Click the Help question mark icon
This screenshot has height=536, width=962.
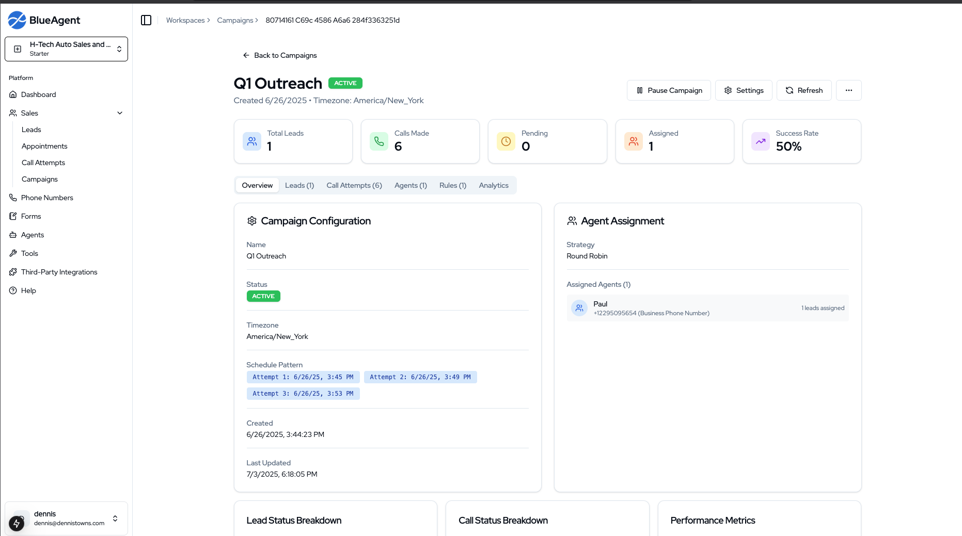(13, 290)
